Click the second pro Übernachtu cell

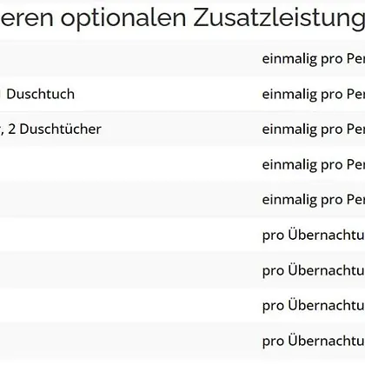(x=314, y=270)
